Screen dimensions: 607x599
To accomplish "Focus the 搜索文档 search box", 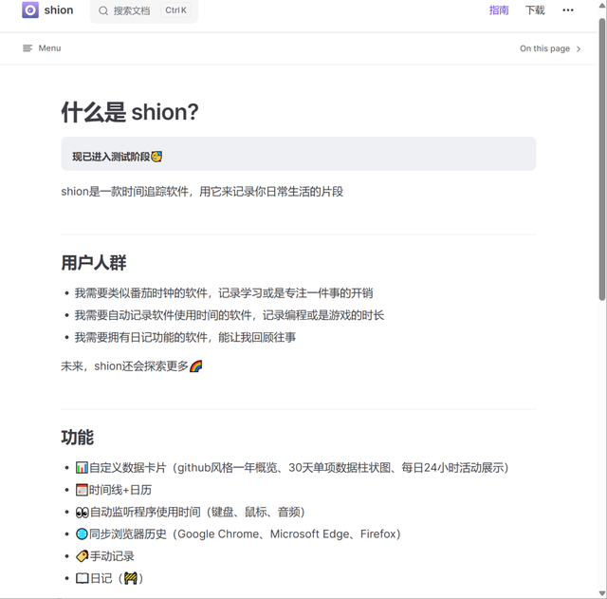I will pos(144,10).
